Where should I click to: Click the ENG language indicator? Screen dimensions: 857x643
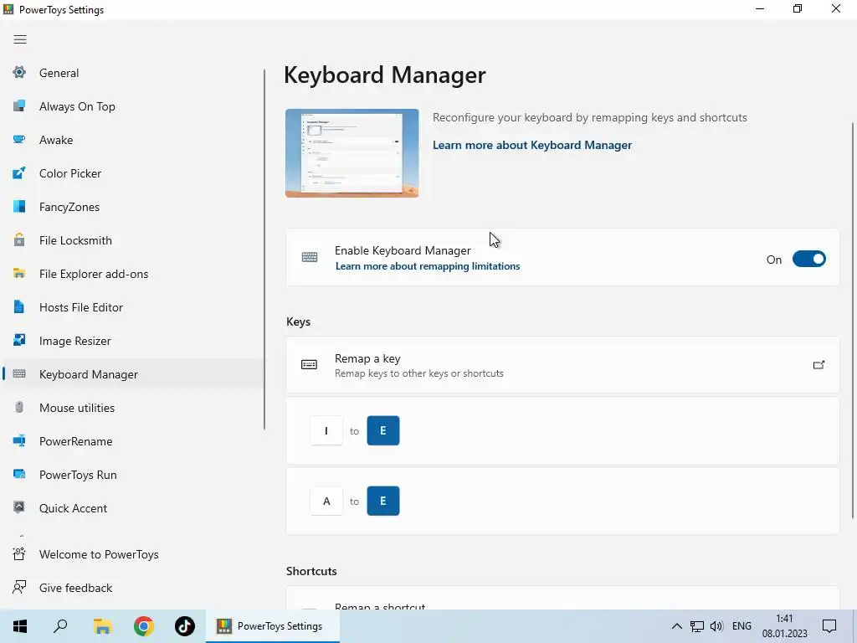[x=742, y=626]
